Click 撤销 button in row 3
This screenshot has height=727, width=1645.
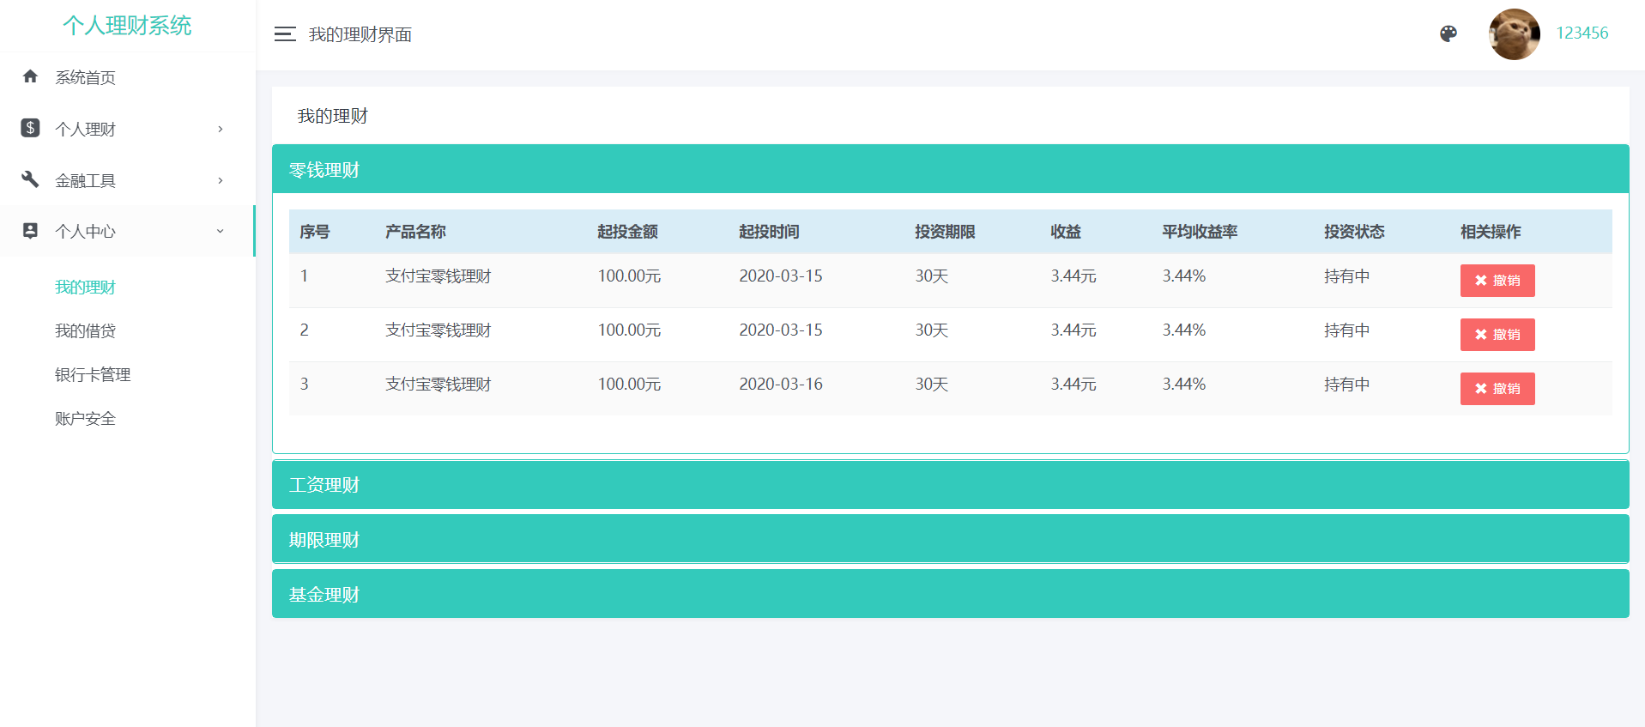1497,389
